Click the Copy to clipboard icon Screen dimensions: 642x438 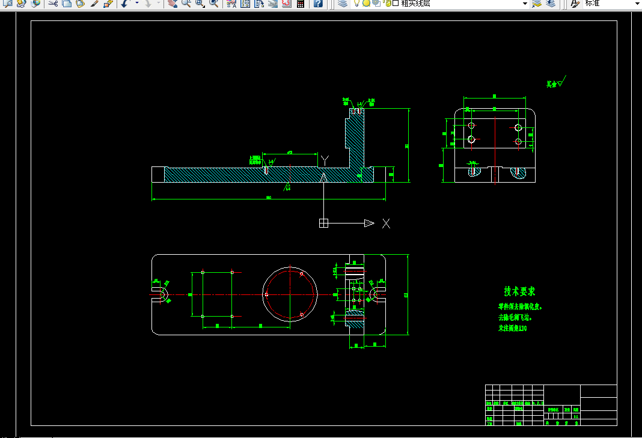pos(67,3)
